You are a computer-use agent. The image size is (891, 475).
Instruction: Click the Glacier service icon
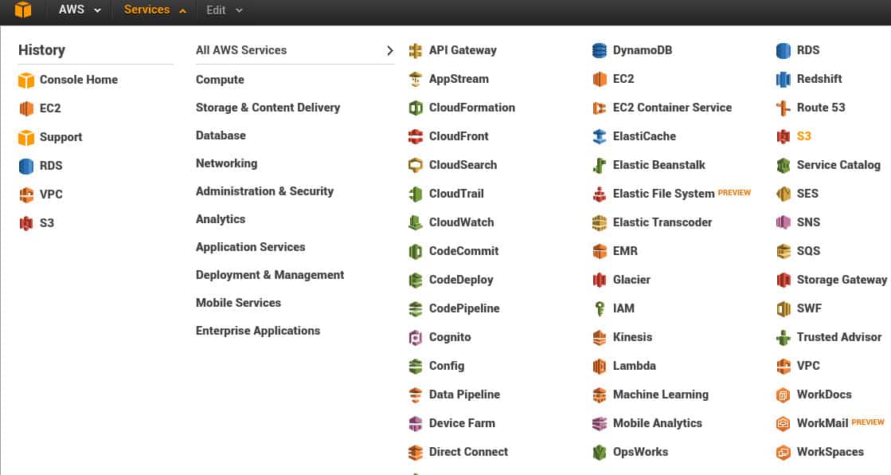coord(600,280)
